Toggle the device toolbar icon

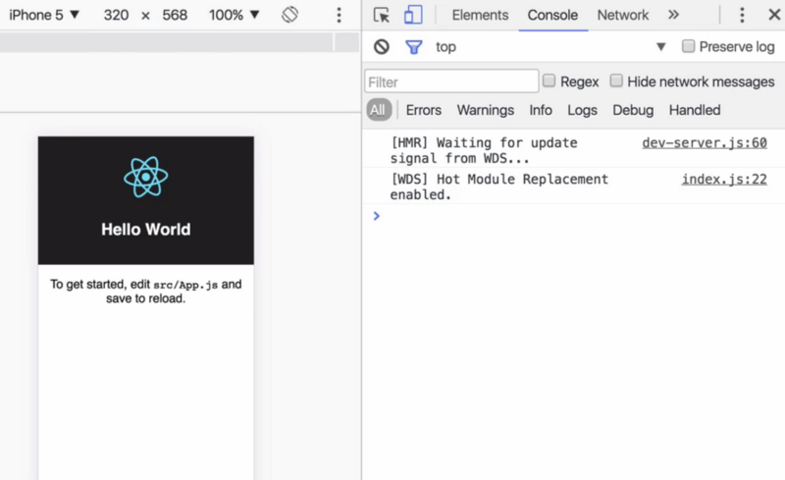coord(413,15)
